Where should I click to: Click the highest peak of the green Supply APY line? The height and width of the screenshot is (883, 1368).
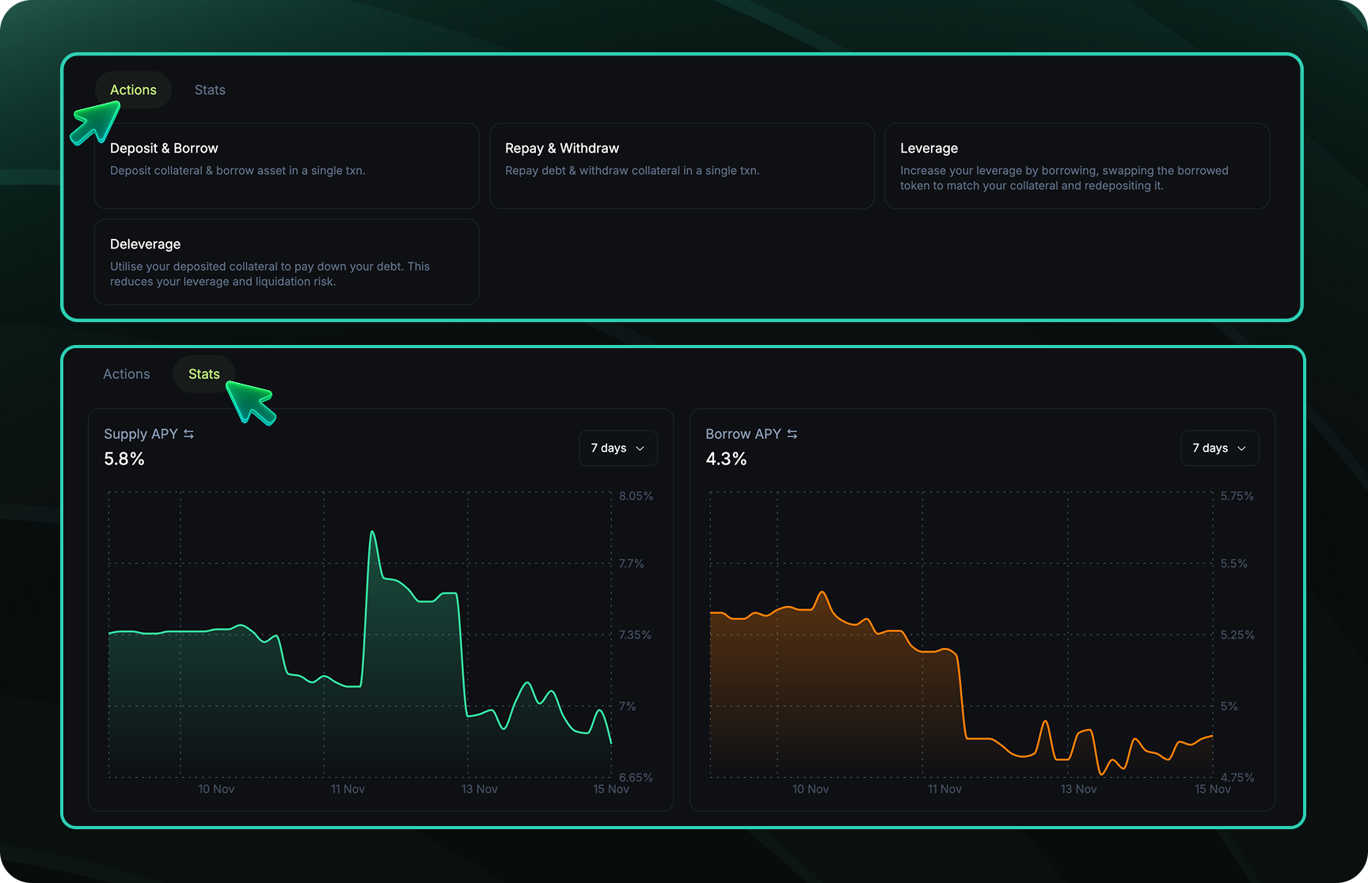(x=372, y=532)
